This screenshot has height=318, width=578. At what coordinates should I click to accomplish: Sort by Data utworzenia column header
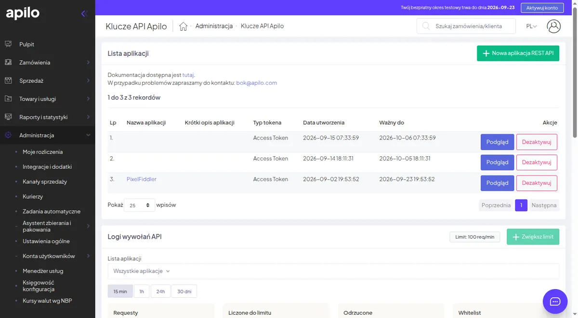[x=324, y=123]
